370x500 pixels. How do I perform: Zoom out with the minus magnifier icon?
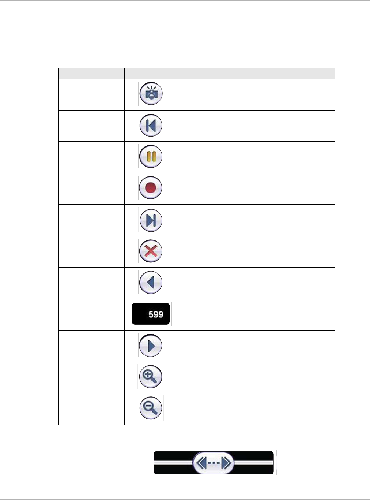[x=151, y=408]
